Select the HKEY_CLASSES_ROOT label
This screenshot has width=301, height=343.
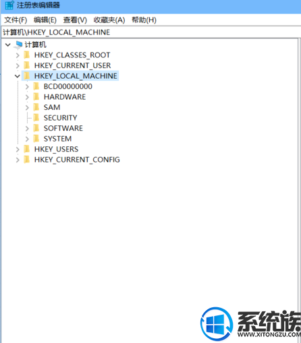pyautogui.click(x=72, y=55)
